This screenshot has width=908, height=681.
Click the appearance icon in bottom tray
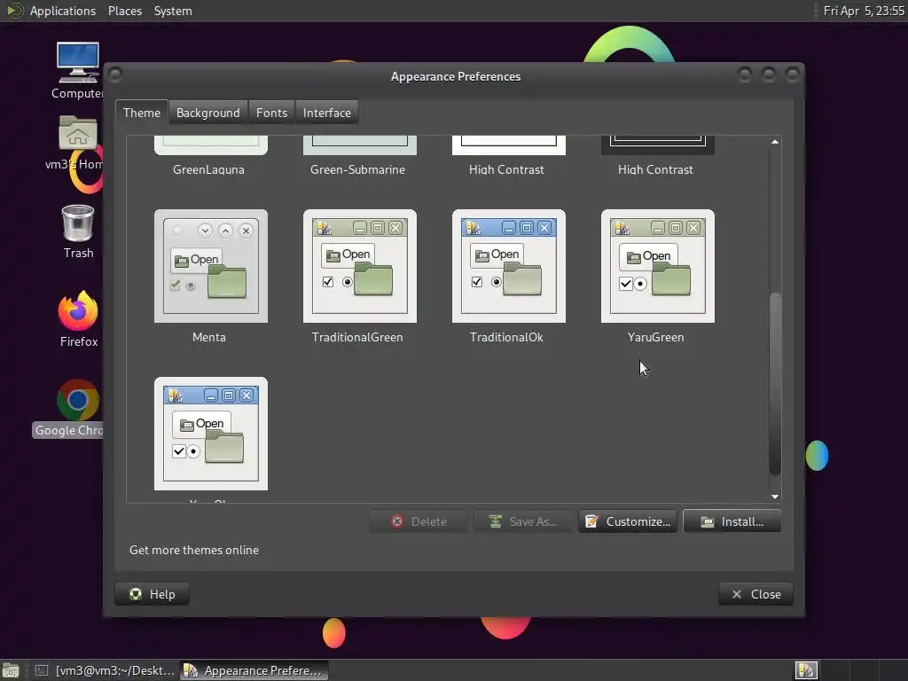[806, 670]
